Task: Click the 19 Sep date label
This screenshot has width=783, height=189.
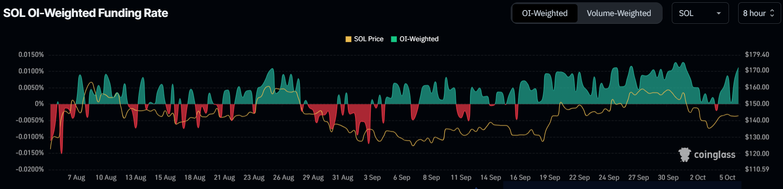Action: 550,178
